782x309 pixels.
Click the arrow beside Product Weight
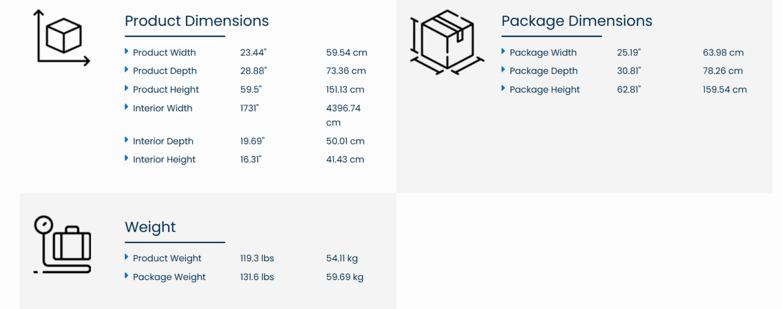click(127, 257)
